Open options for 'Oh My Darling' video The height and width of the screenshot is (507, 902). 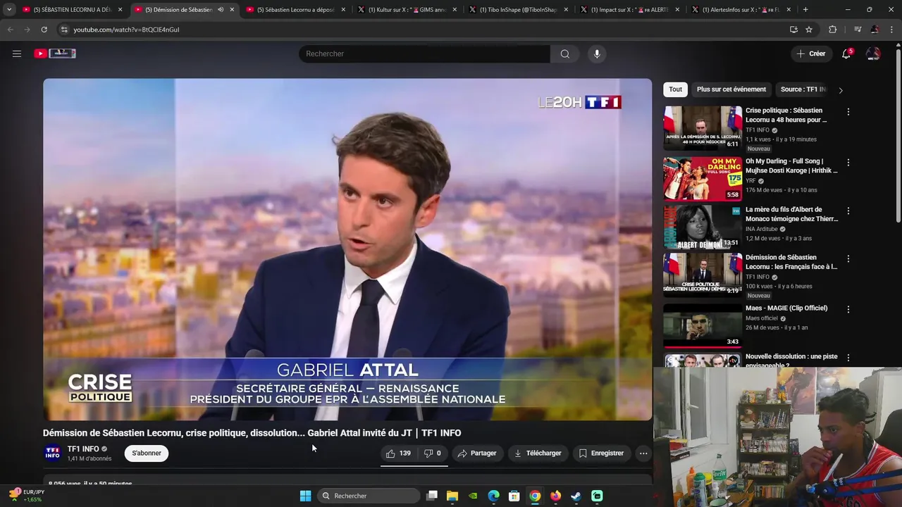coord(848,163)
